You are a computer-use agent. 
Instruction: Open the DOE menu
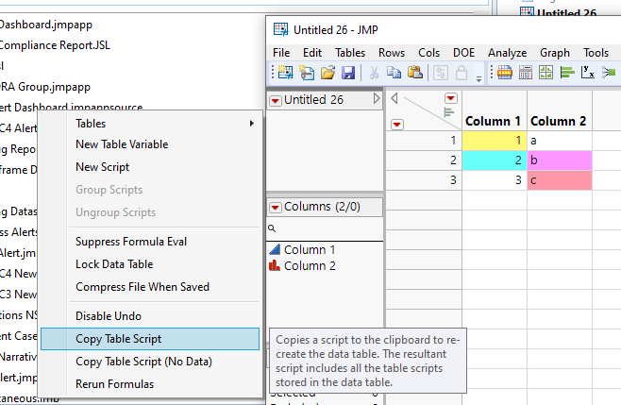[x=463, y=53]
